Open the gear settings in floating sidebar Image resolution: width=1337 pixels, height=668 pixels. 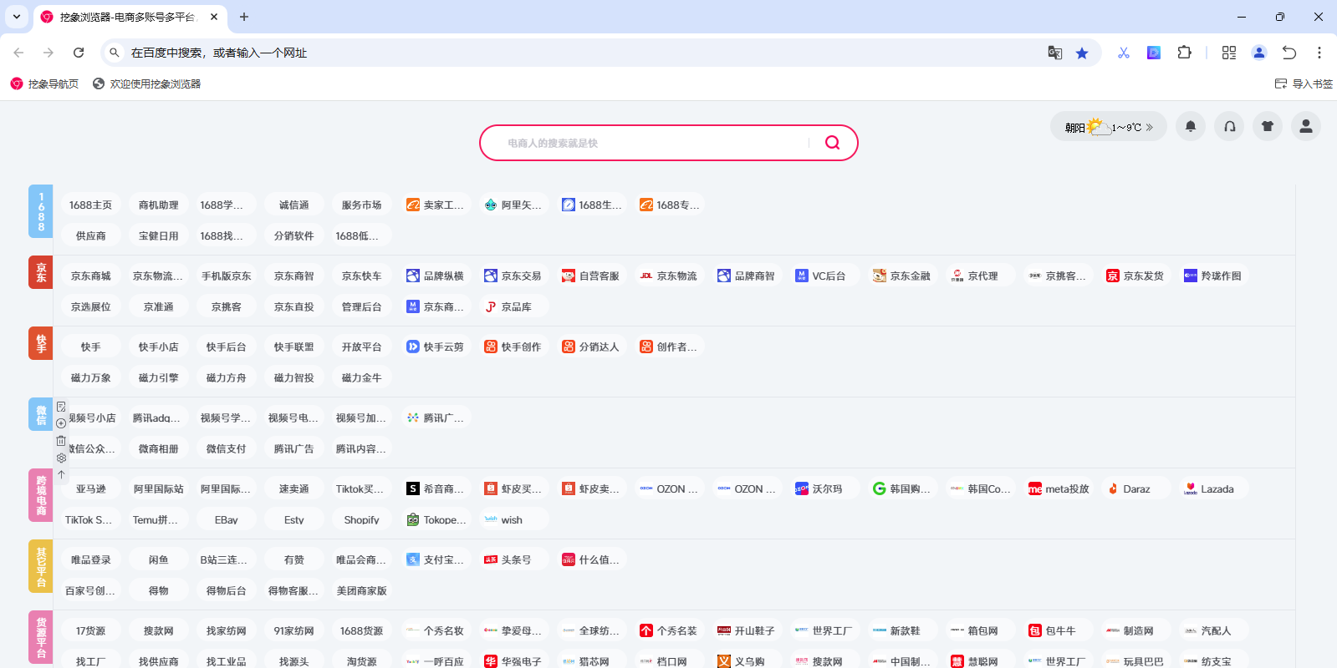click(61, 458)
